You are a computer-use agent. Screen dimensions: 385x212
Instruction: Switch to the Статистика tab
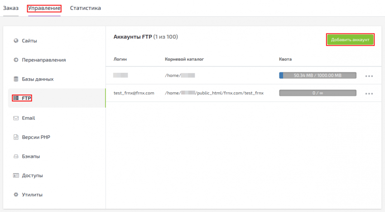85,8
